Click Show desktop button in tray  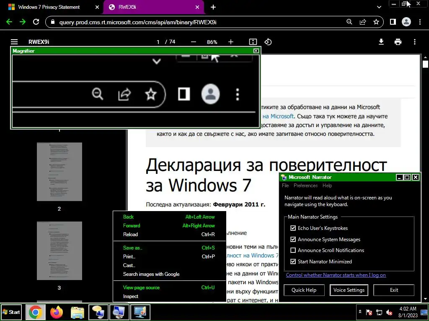point(424,312)
